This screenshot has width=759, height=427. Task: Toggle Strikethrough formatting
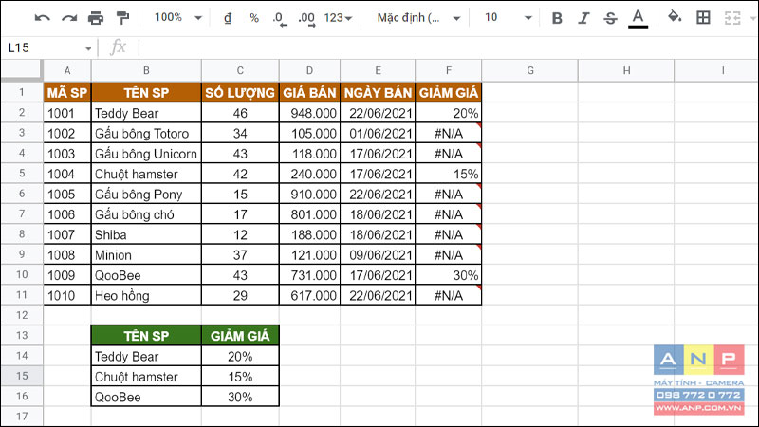pos(610,18)
